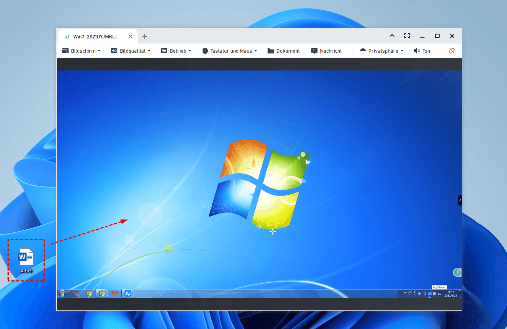Click Show desktop button at remote taskbar end
The height and width of the screenshot is (329, 507).
[460, 293]
